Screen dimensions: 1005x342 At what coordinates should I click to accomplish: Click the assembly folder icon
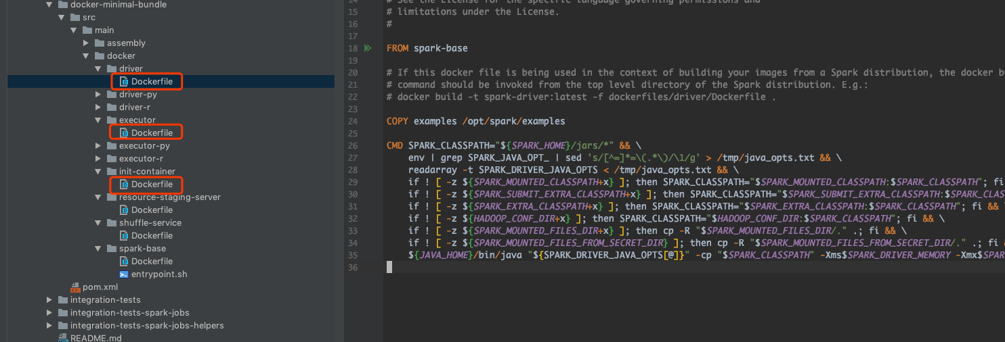(x=100, y=43)
